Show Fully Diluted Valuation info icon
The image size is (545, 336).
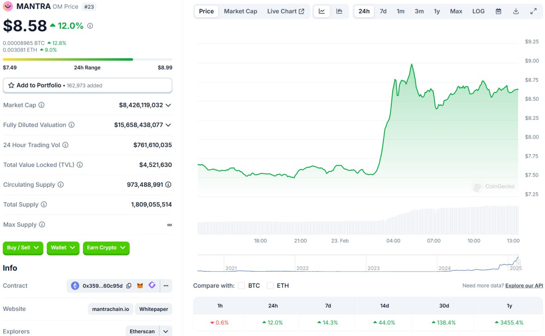(x=72, y=125)
